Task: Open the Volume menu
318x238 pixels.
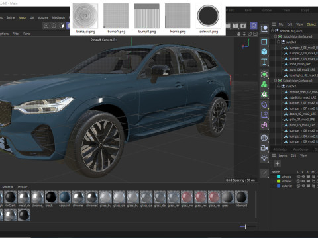Action: coord(43,17)
